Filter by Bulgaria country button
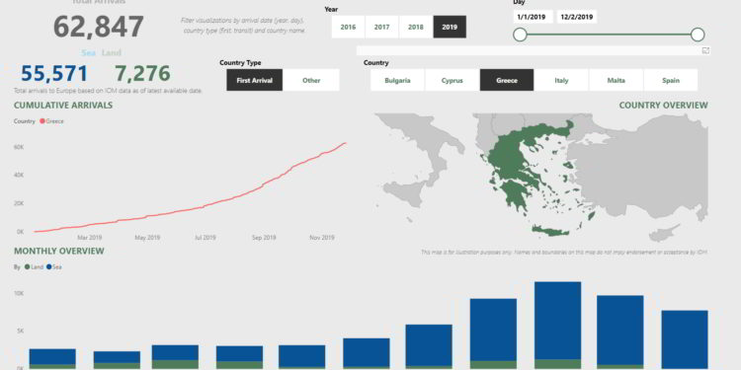741x370 pixels. click(397, 80)
